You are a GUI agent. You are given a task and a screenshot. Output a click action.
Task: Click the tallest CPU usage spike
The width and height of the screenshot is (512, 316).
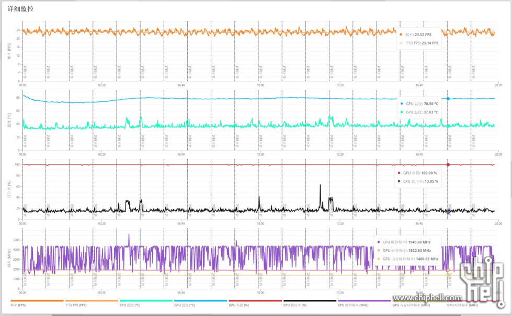click(320, 185)
